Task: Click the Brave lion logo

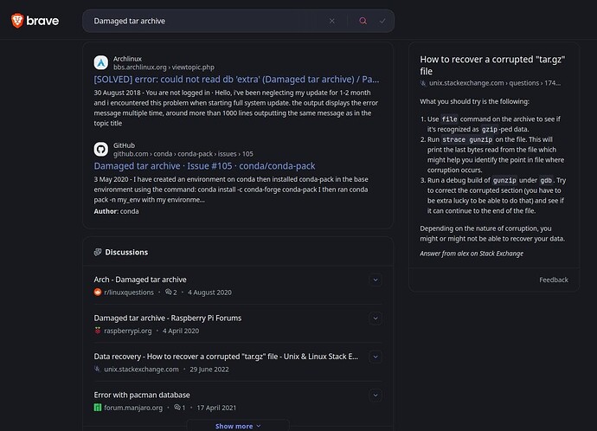Action: tap(17, 21)
